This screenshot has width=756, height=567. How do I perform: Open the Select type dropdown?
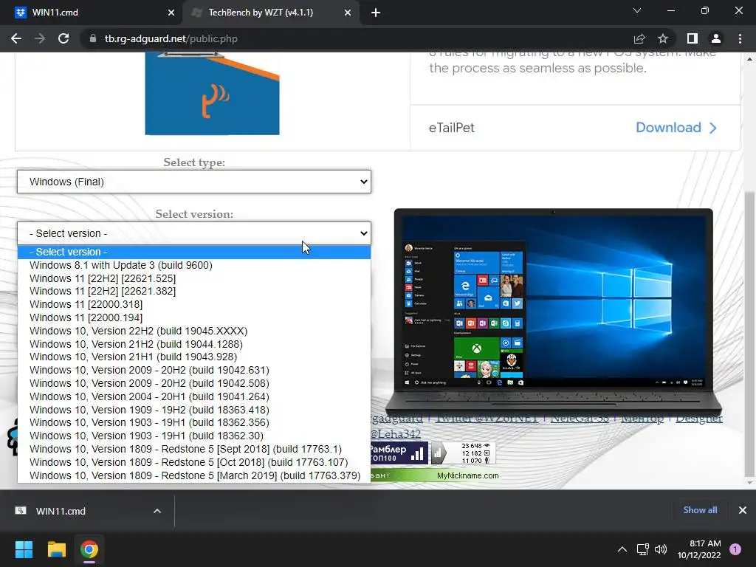(x=194, y=182)
